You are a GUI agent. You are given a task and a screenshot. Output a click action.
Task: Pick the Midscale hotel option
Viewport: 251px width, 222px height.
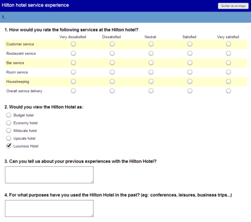pyautogui.click(x=9, y=130)
